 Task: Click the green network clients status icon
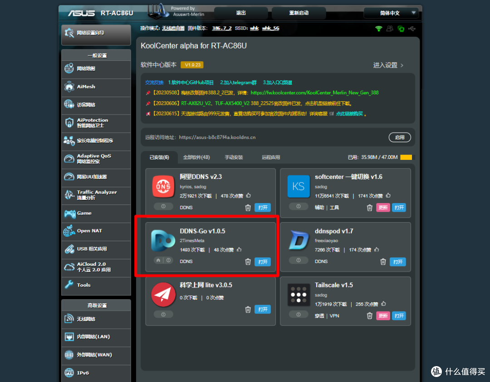point(401,29)
